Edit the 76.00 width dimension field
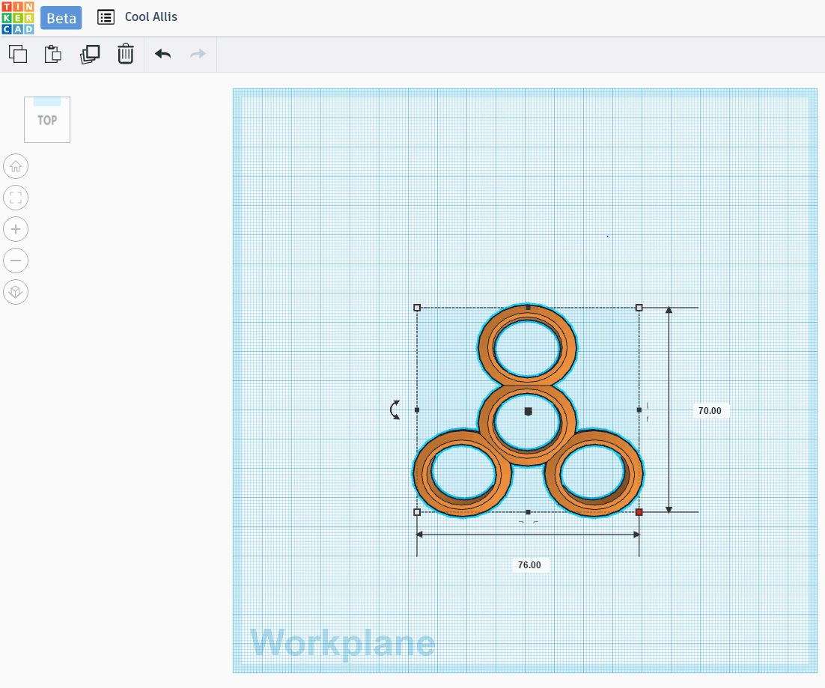Viewport: 825px width, 688px height. coord(530,565)
